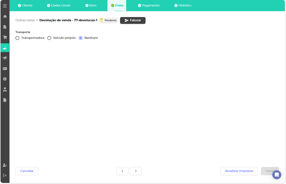Open the shopping cart sidebar section
This screenshot has width=286, height=184.
coord(5,37)
